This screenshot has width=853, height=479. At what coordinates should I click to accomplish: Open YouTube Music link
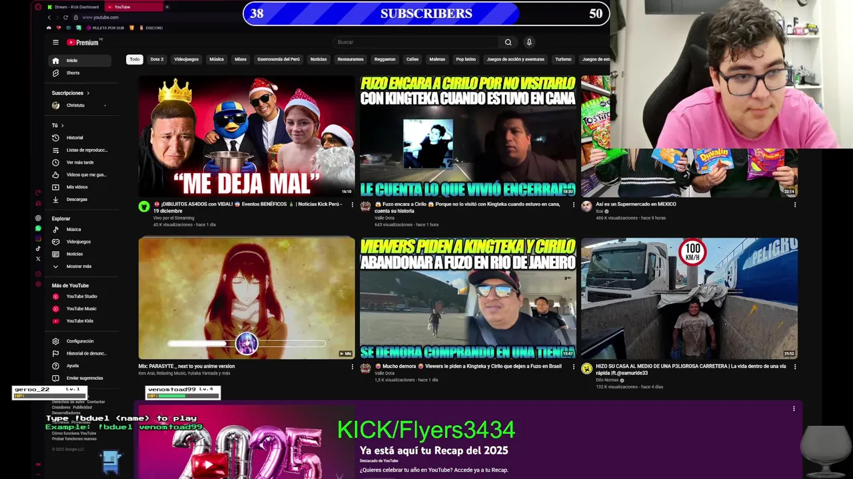coord(79,309)
